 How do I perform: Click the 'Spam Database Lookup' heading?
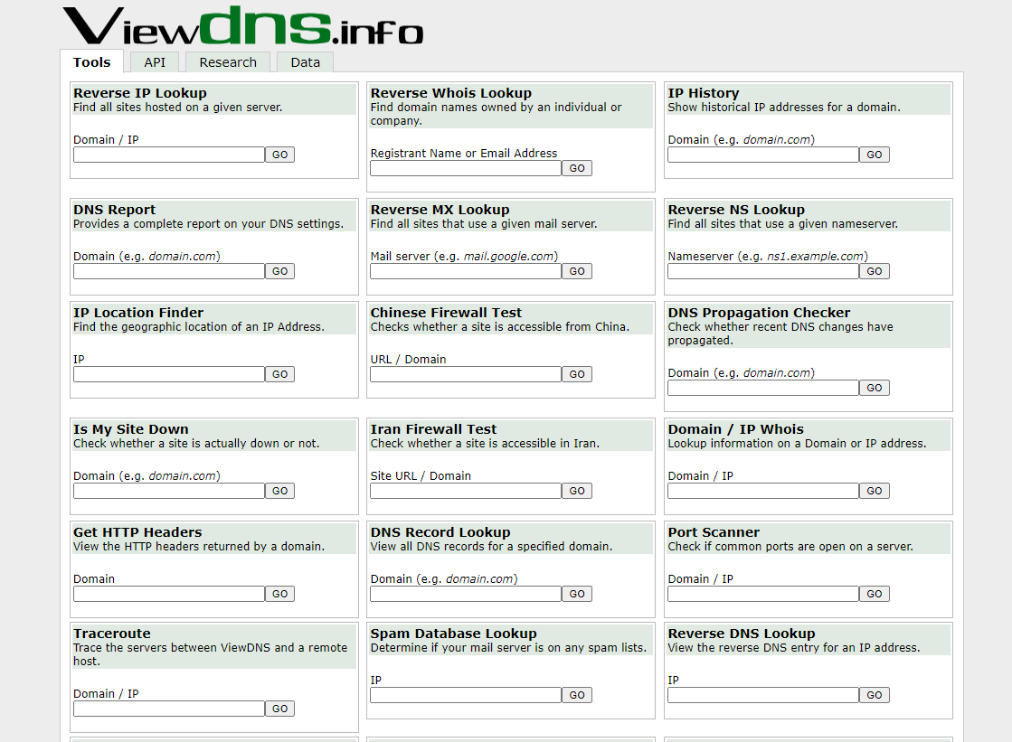click(x=454, y=634)
